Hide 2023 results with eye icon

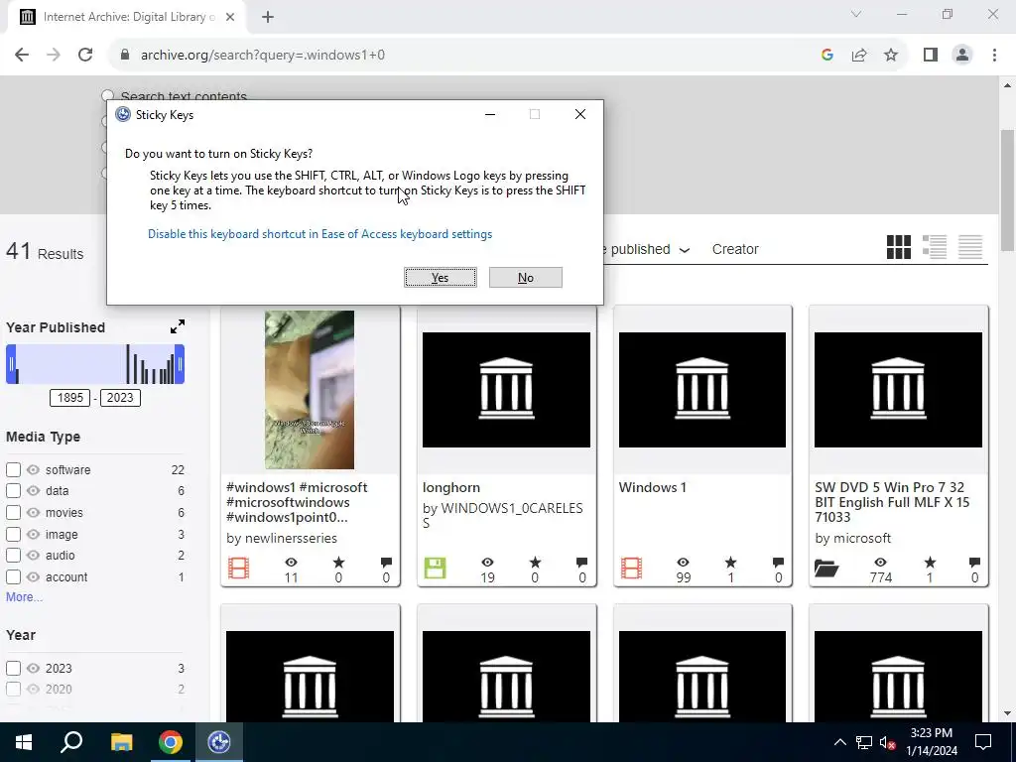pos(33,668)
